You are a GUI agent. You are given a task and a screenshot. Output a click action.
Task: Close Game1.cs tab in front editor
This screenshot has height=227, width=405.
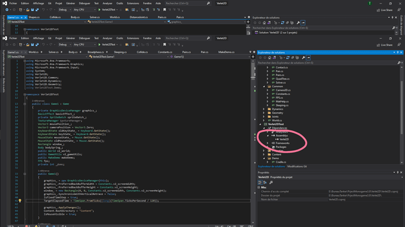(x=25, y=52)
